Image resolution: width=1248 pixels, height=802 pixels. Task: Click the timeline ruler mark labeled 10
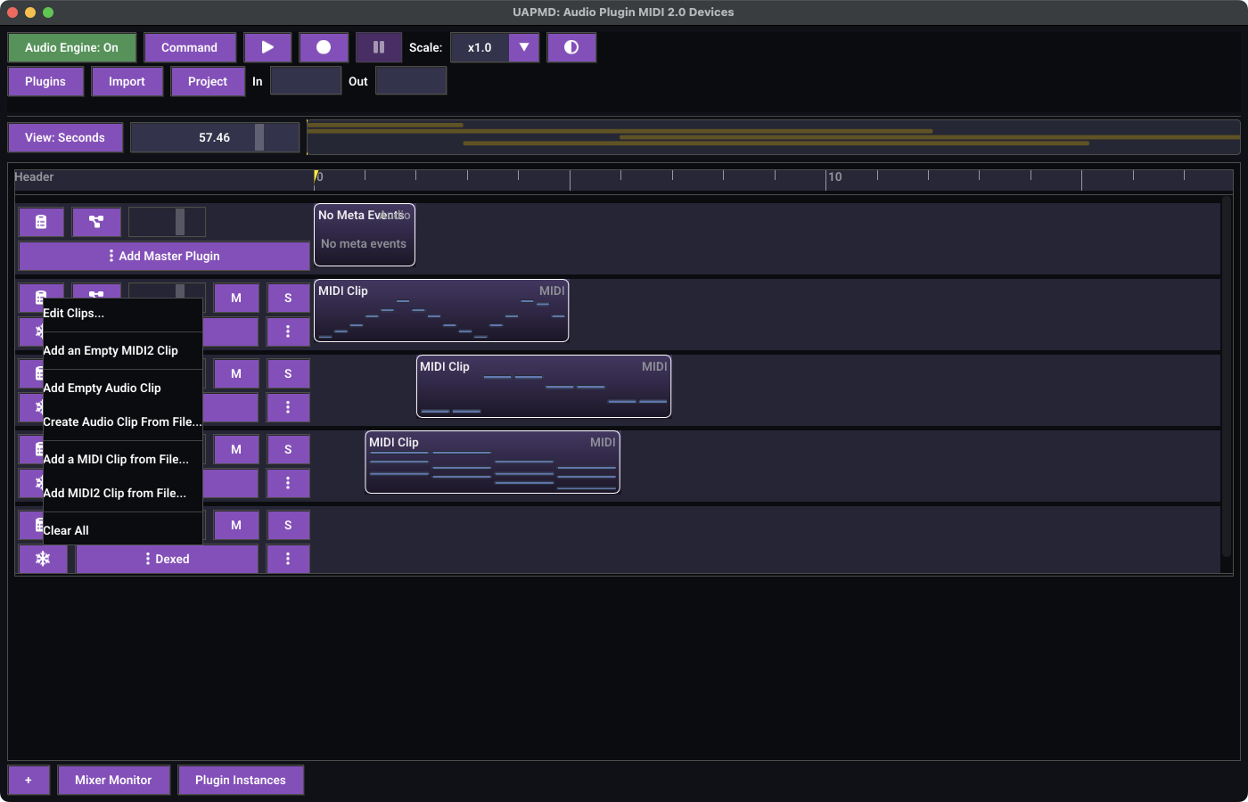pyautogui.click(x=834, y=177)
